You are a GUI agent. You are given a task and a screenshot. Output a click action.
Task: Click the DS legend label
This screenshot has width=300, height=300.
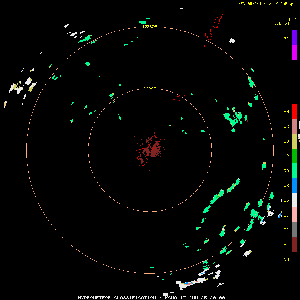click(286, 200)
